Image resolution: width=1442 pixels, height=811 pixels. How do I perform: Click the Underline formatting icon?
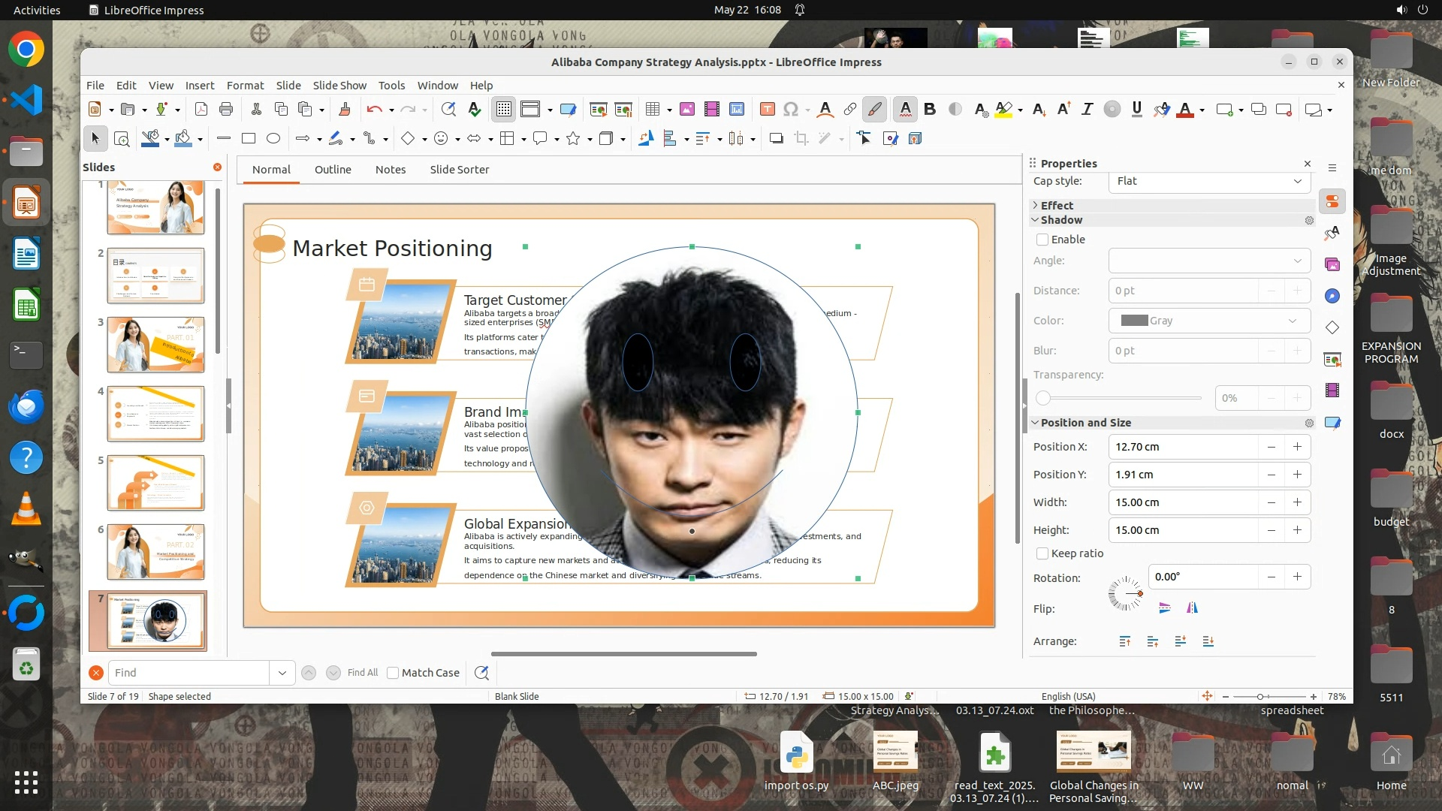[1136, 110]
